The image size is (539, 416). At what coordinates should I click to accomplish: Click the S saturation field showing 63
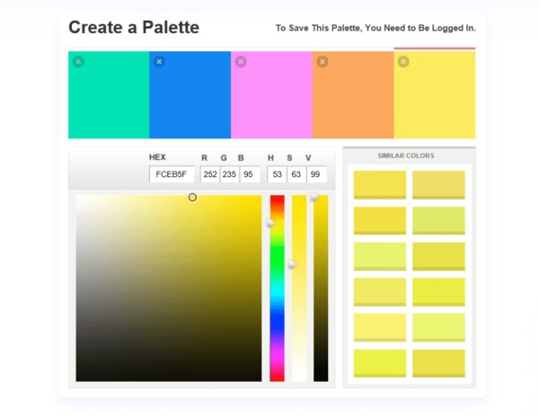coord(296,174)
